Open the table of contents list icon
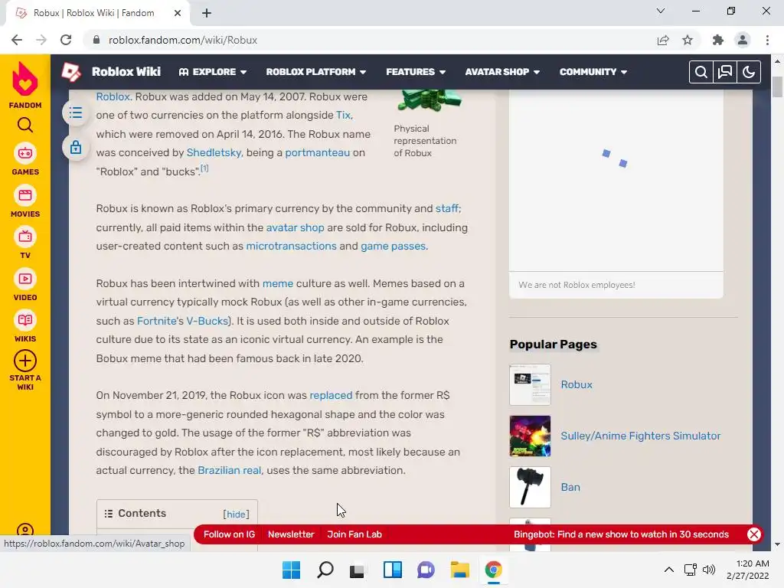Viewport: 784px width, 588px height. click(x=76, y=113)
